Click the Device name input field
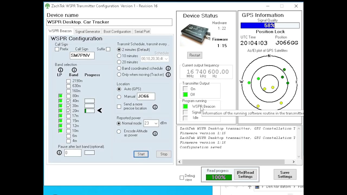The image size is (347, 195). 109,22
